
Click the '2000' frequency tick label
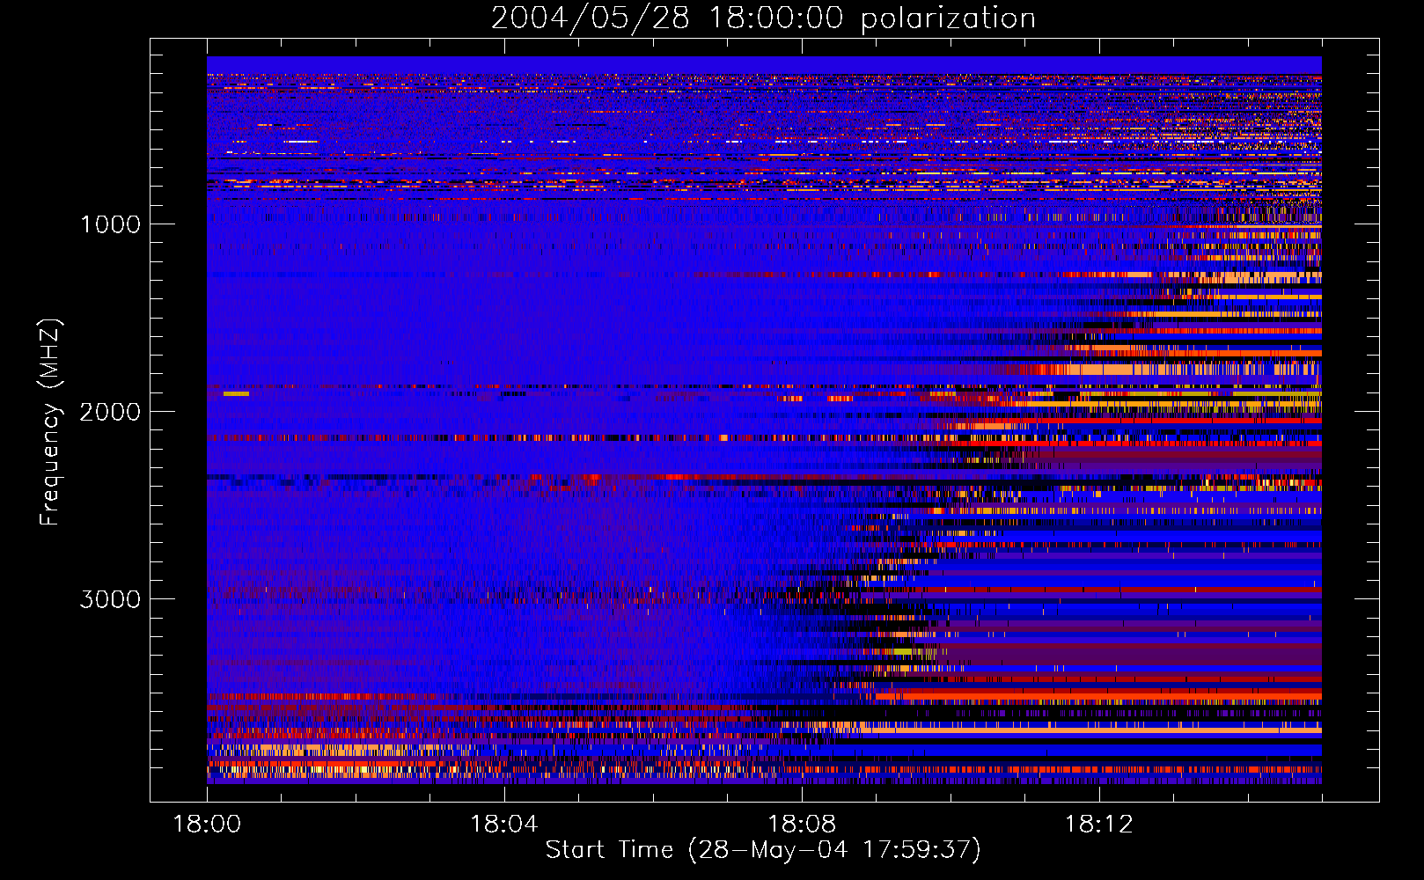pyautogui.click(x=110, y=412)
